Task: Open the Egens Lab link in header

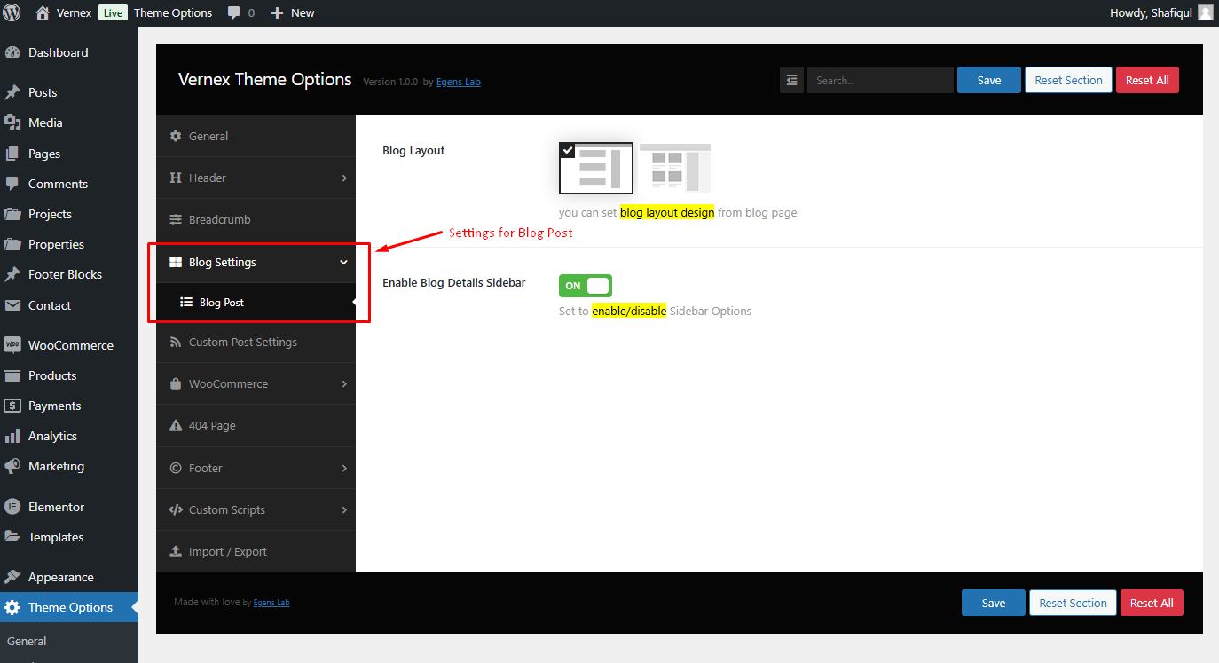Action: 459,82
